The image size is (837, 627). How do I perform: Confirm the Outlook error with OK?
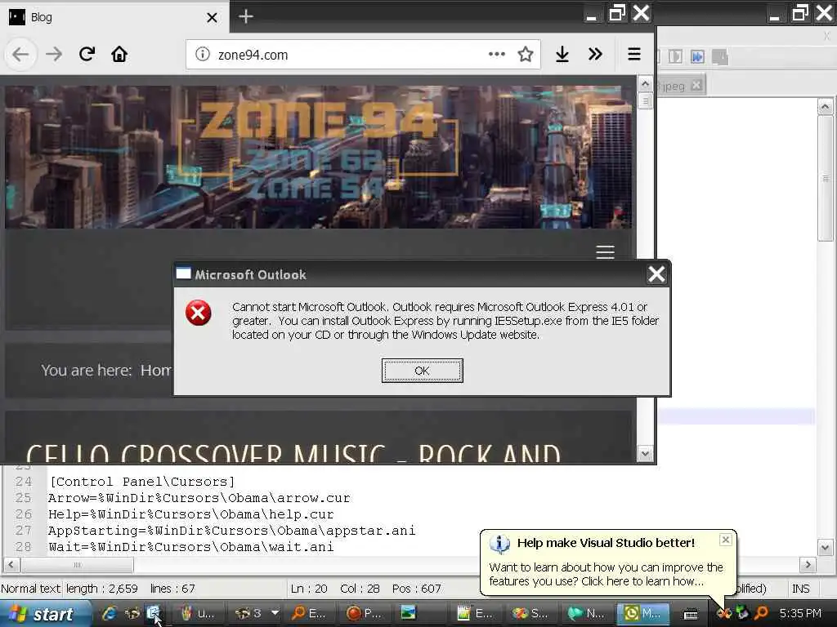point(423,371)
